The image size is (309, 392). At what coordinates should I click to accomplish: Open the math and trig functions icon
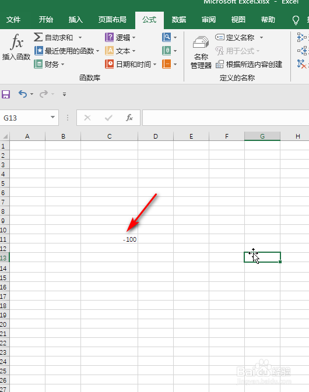click(167, 51)
